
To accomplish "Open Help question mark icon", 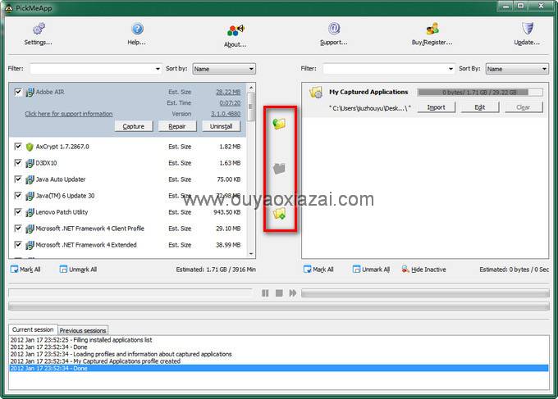I will pos(137,29).
